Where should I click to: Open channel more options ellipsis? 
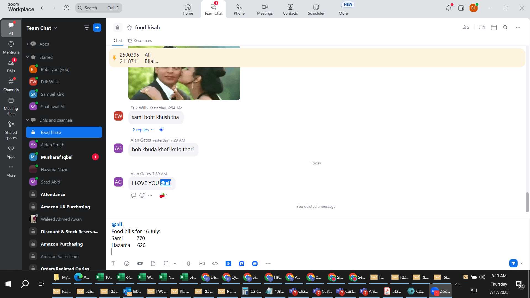tap(518, 27)
